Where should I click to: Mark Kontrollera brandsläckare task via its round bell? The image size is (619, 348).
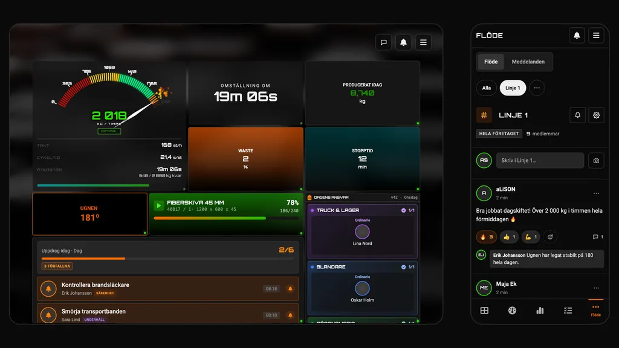point(48,289)
